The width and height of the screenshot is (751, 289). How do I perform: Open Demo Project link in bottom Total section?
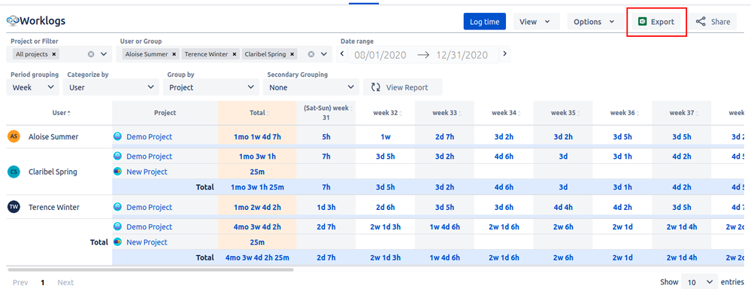[x=149, y=227]
